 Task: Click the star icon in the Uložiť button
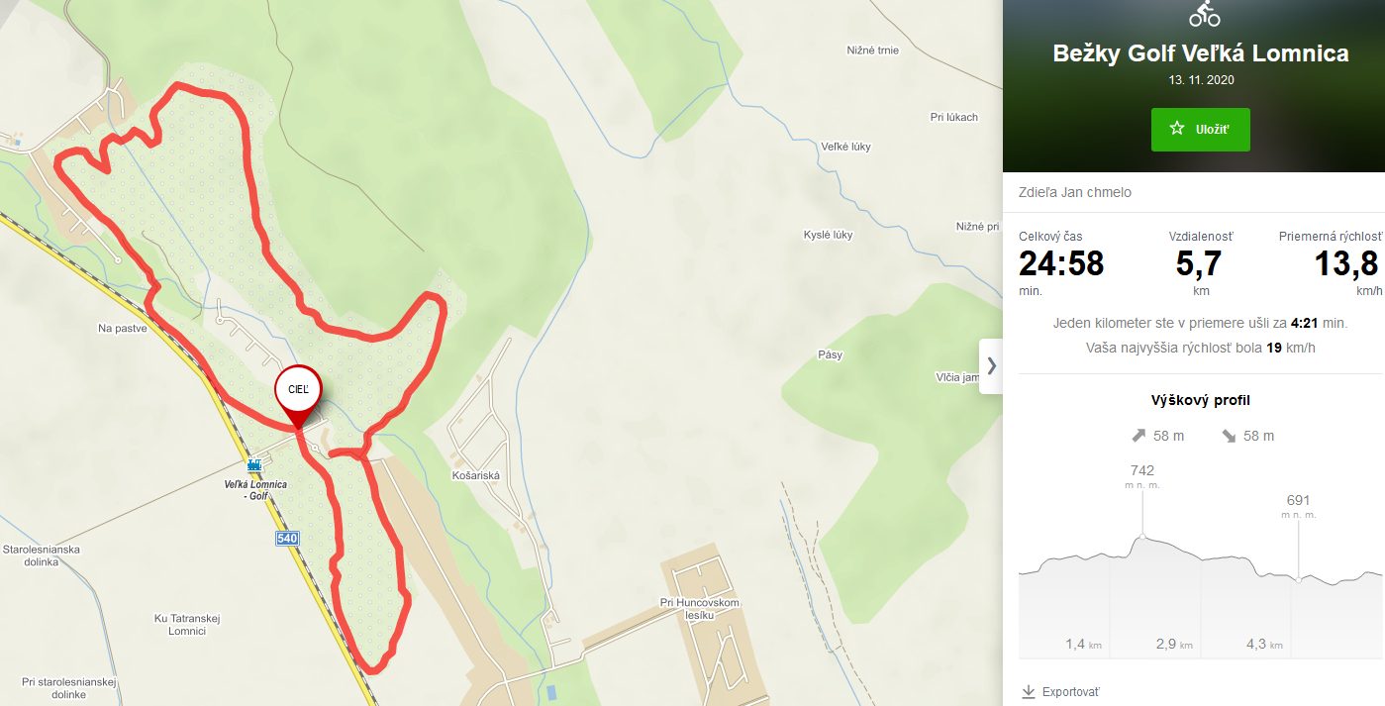point(1177,129)
